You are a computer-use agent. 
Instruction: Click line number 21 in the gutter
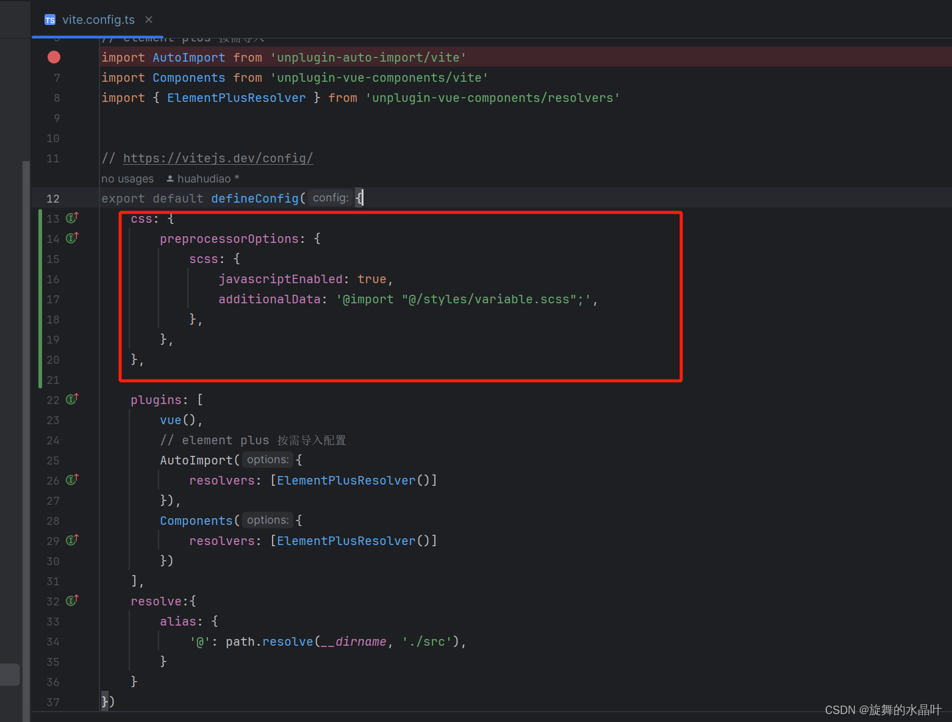tap(53, 380)
